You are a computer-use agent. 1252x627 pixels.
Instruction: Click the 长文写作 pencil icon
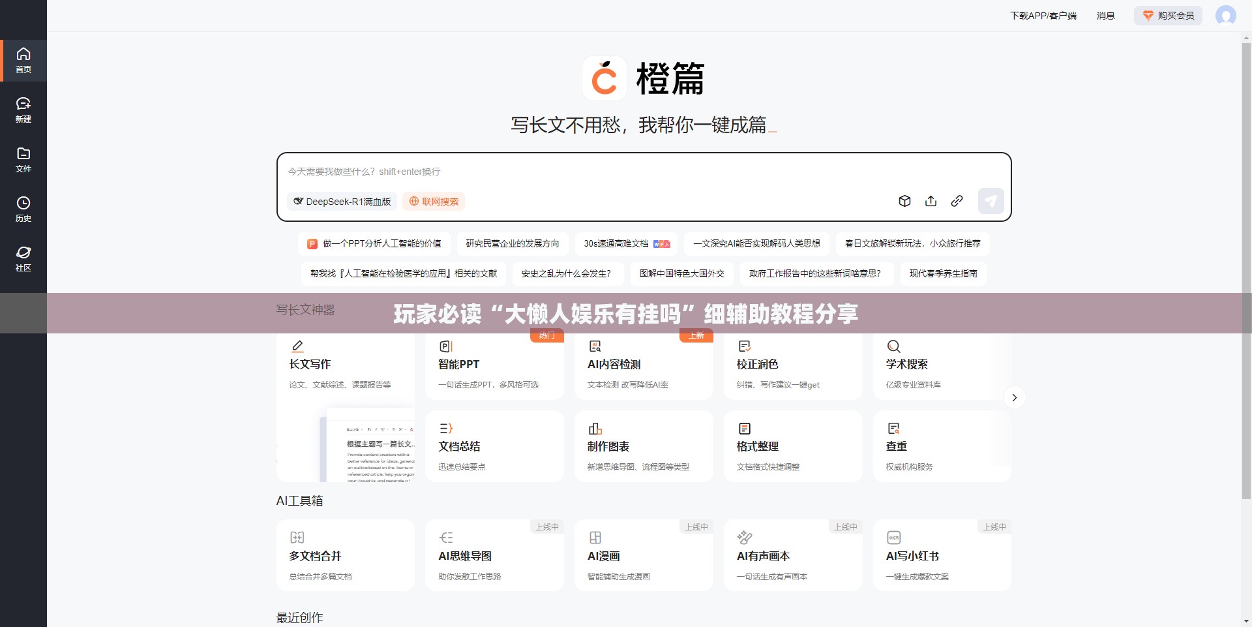(297, 346)
